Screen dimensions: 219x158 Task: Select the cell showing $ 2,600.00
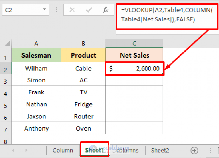click(x=134, y=68)
